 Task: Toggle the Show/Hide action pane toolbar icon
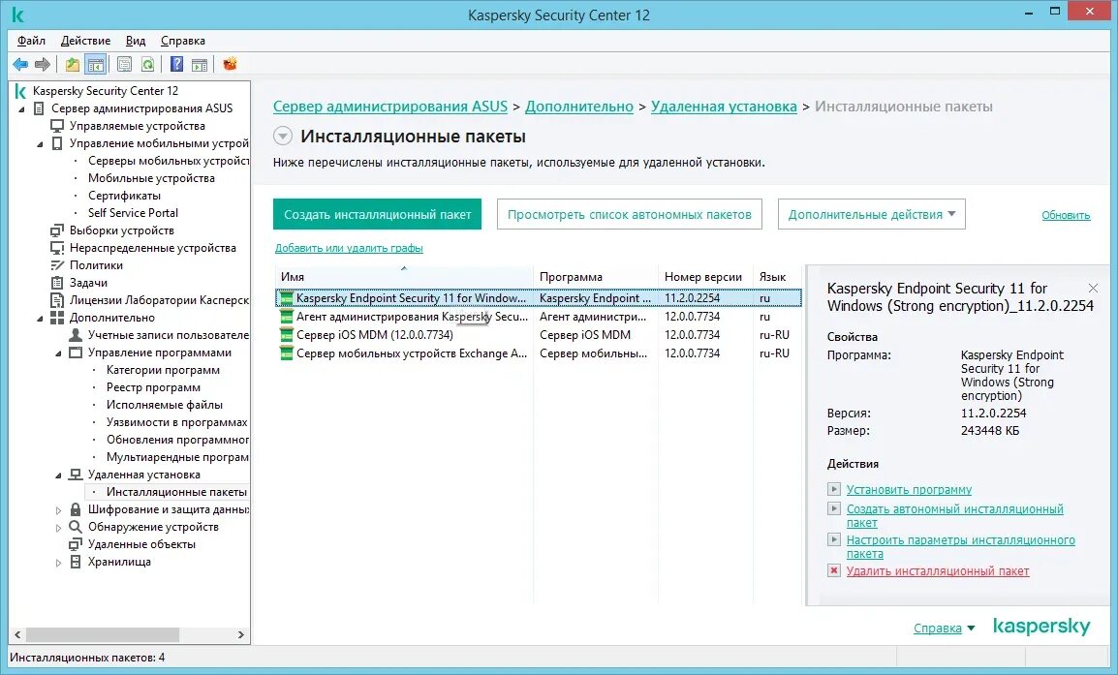200,65
